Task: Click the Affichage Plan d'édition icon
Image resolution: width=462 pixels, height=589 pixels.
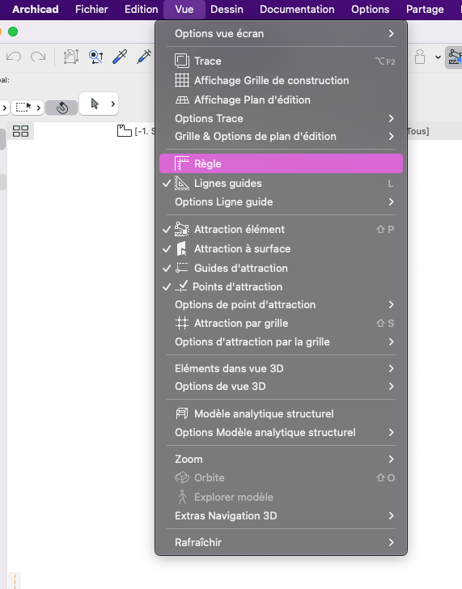Action: [x=182, y=100]
